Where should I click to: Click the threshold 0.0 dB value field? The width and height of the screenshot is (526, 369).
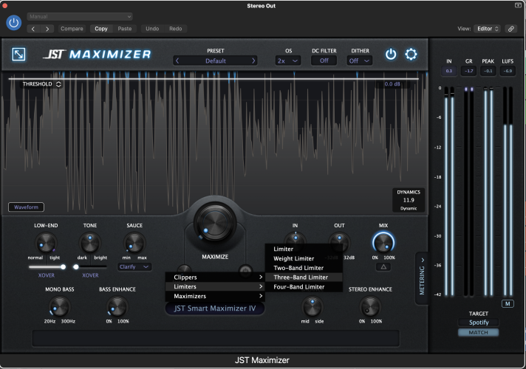[x=392, y=84]
